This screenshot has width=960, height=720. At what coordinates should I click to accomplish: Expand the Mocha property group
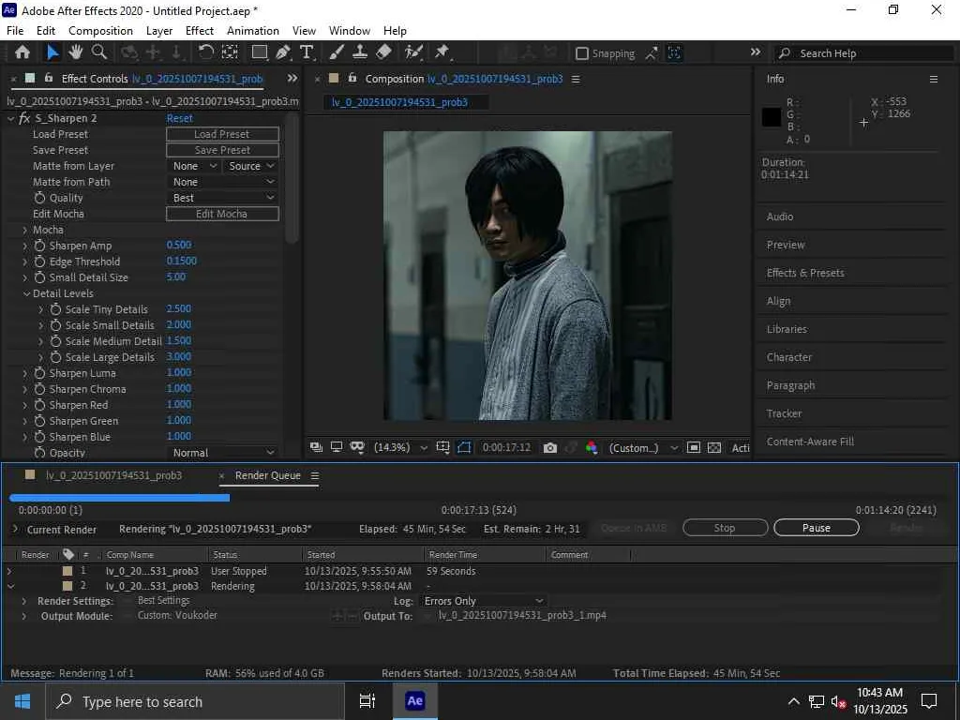pyautogui.click(x=25, y=230)
